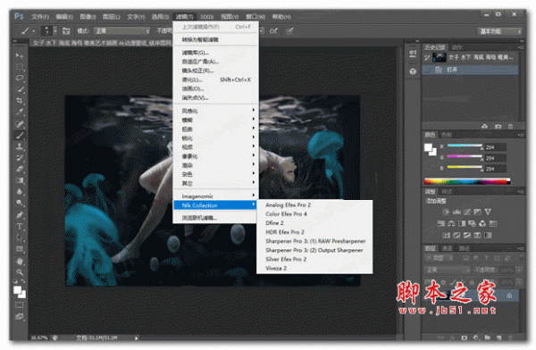Select the Move tool in the toolbox

[x=20, y=55]
